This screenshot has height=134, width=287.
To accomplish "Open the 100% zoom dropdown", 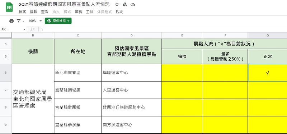I will coord(35,21).
